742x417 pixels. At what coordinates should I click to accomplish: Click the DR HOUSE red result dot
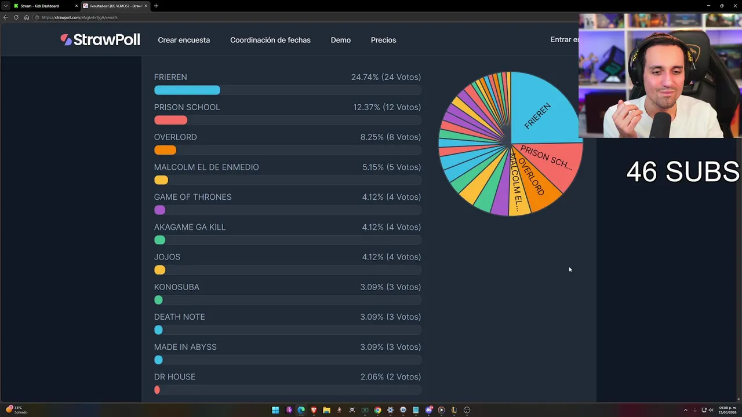coord(157,390)
